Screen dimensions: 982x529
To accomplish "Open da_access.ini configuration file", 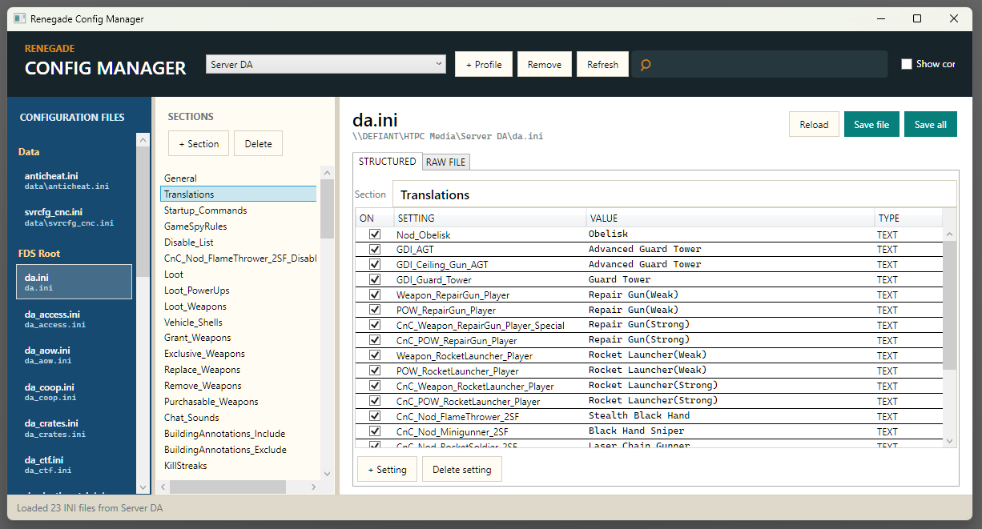I will coord(74,319).
